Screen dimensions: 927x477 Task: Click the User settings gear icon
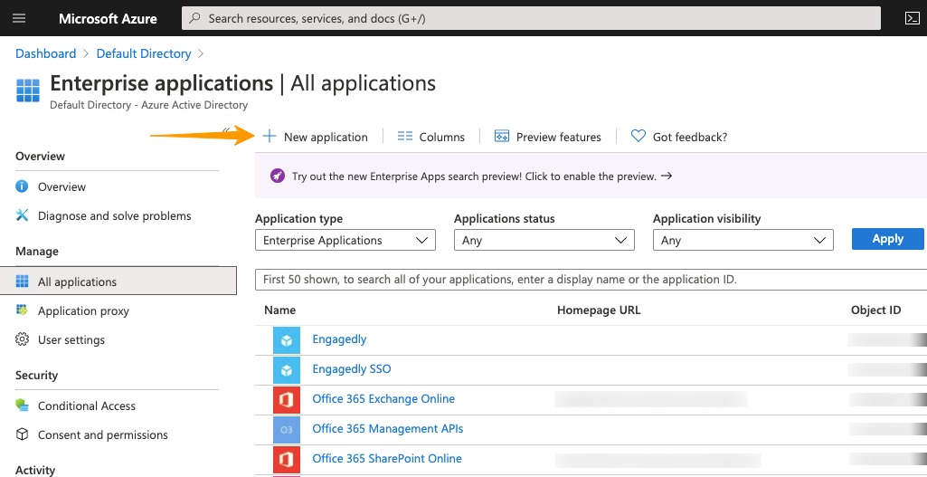(x=22, y=339)
